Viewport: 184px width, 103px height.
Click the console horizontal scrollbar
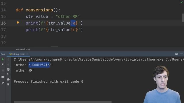63,102
